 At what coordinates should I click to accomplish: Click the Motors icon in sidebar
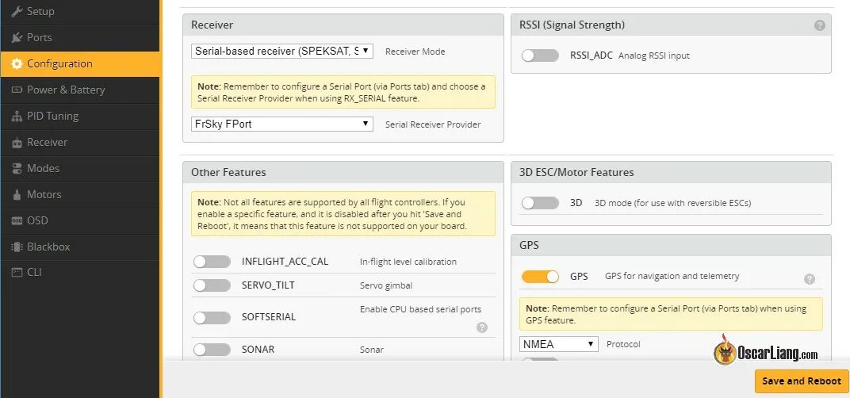tap(17, 194)
